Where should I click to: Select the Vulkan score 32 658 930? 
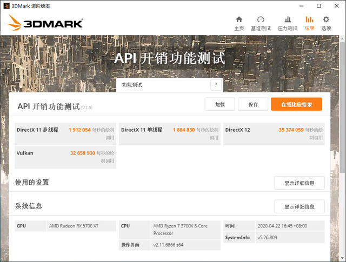(x=83, y=153)
